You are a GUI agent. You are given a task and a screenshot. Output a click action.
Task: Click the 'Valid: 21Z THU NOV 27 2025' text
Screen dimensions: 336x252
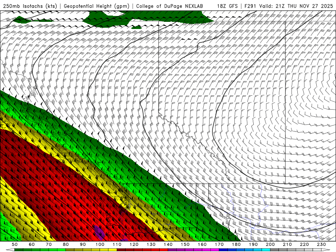coord(296,6)
